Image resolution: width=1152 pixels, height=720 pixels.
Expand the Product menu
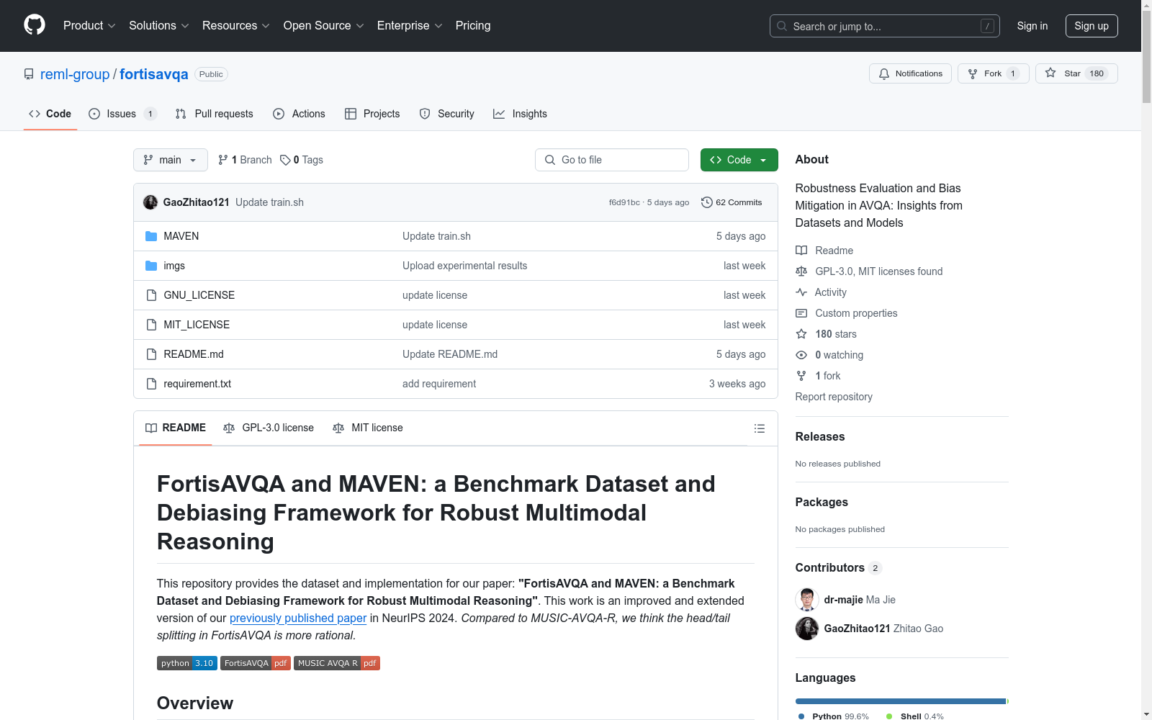click(x=89, y=25)
